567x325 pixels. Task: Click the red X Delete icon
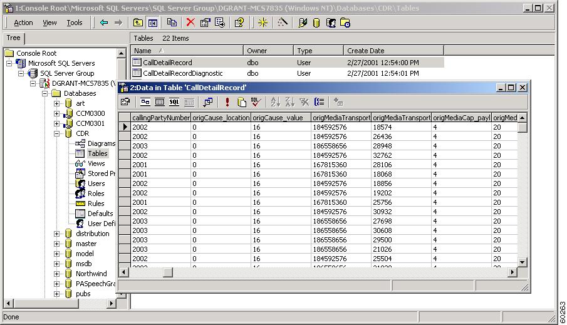[190, 23]
